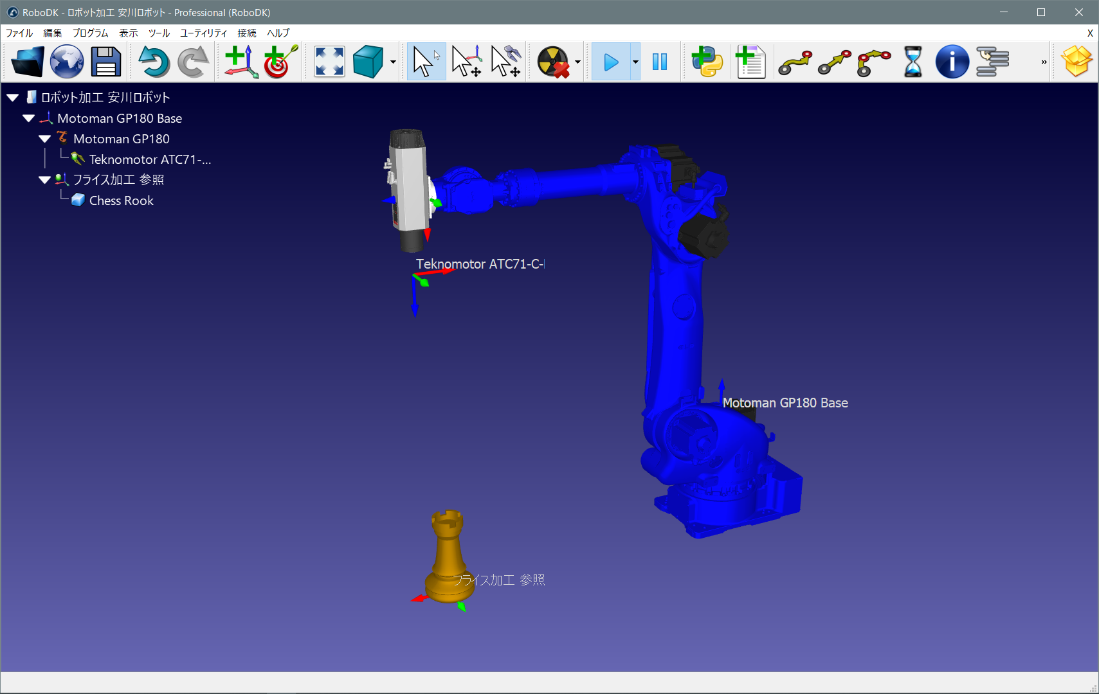
Task: Open the 表示 menu
Action: tap(129, 33)
